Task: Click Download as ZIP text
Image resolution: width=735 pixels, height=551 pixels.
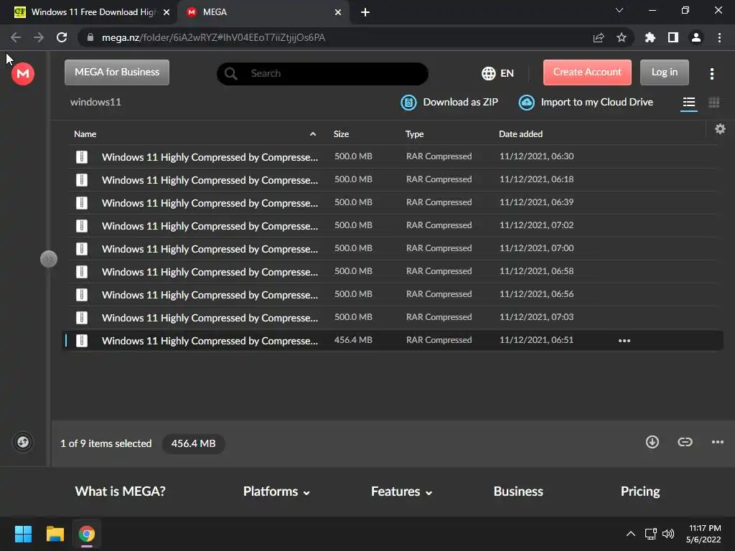Action: coord(460,102)
